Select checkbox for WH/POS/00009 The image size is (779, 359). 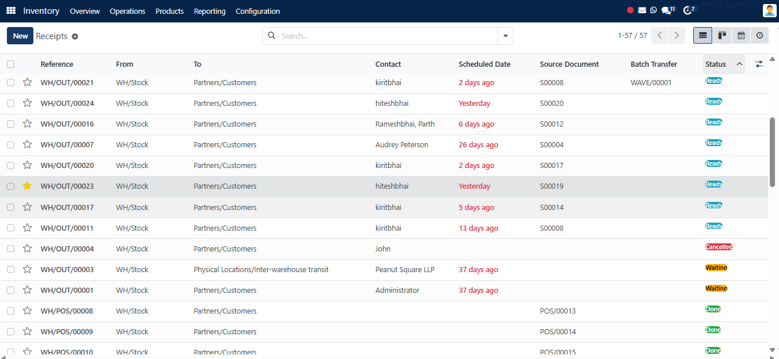10,331
